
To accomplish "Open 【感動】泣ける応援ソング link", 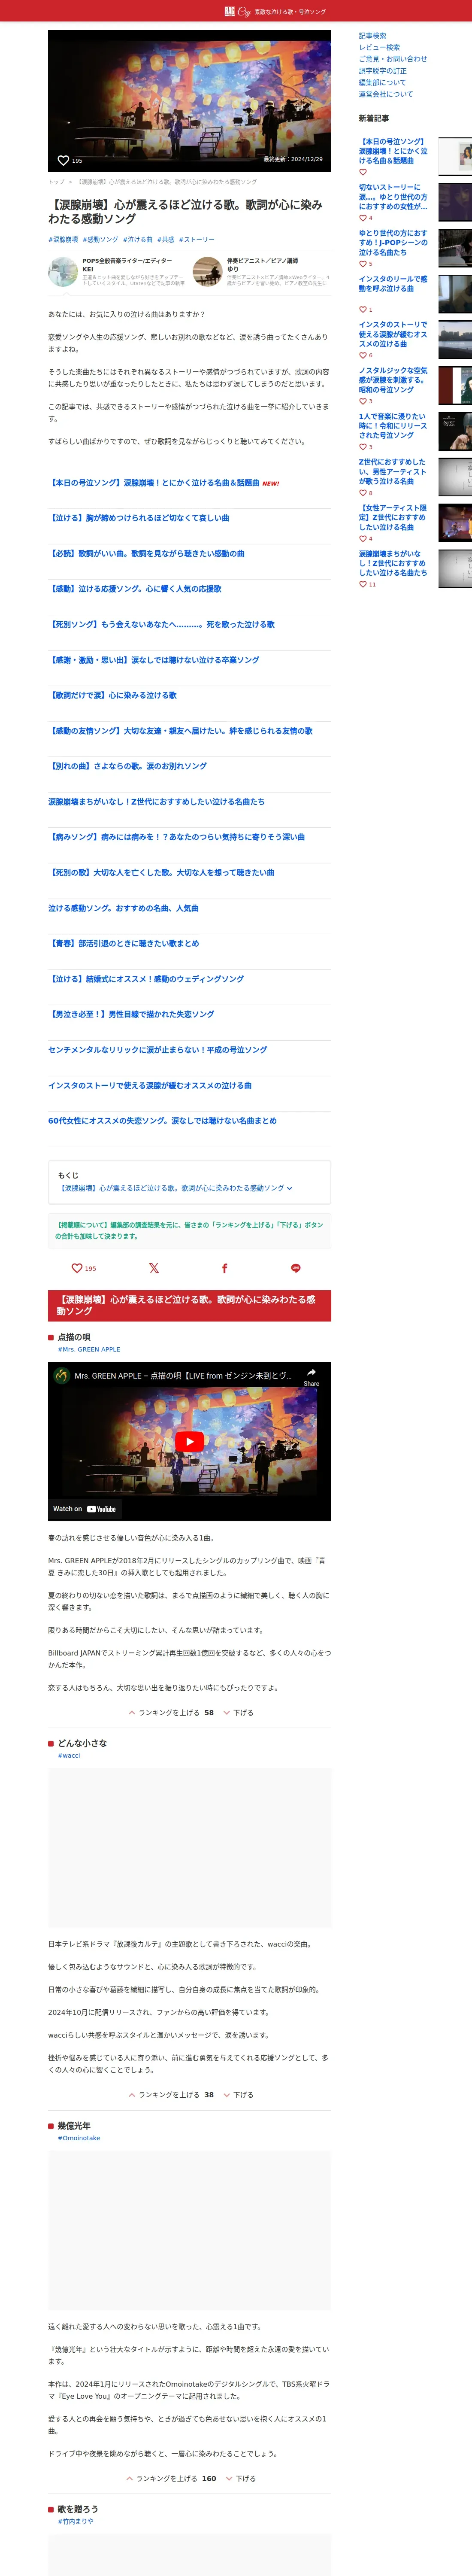I will coord(135,589).
